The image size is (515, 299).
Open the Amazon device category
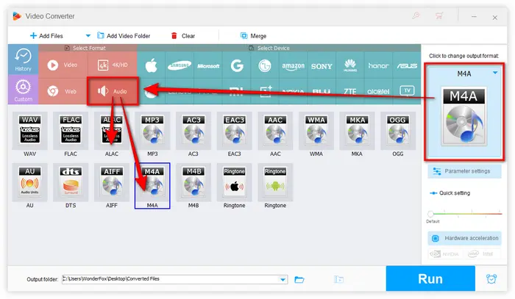point(294,66)
